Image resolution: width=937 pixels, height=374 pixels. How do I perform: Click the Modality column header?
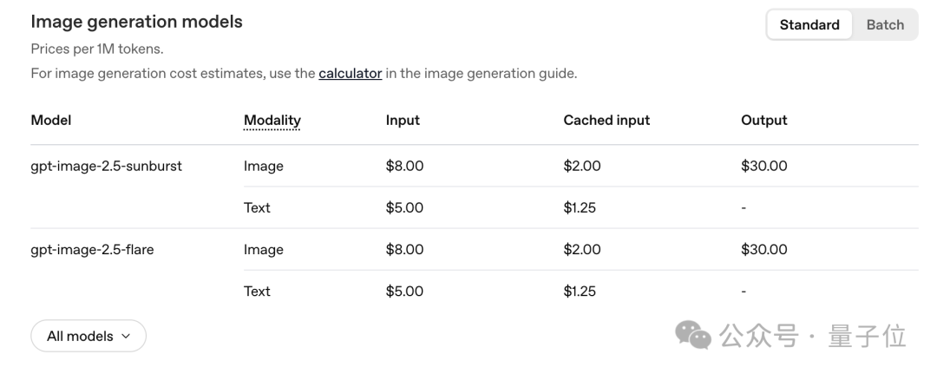(272, 120)
